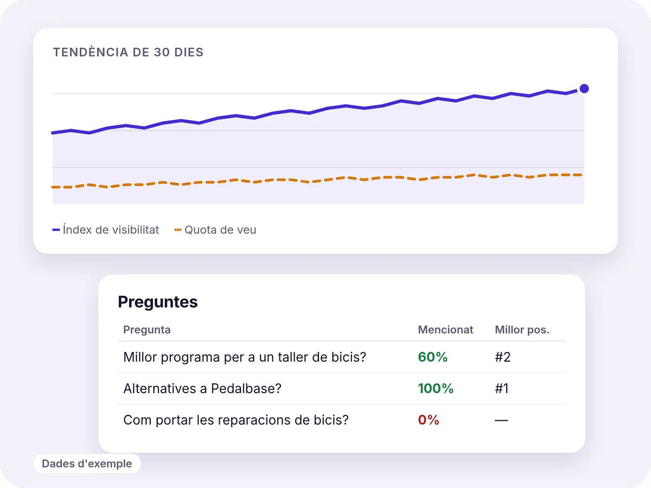Click the green 100% mention value
Viewport: 651px width, 488px height.
[436, 389]
